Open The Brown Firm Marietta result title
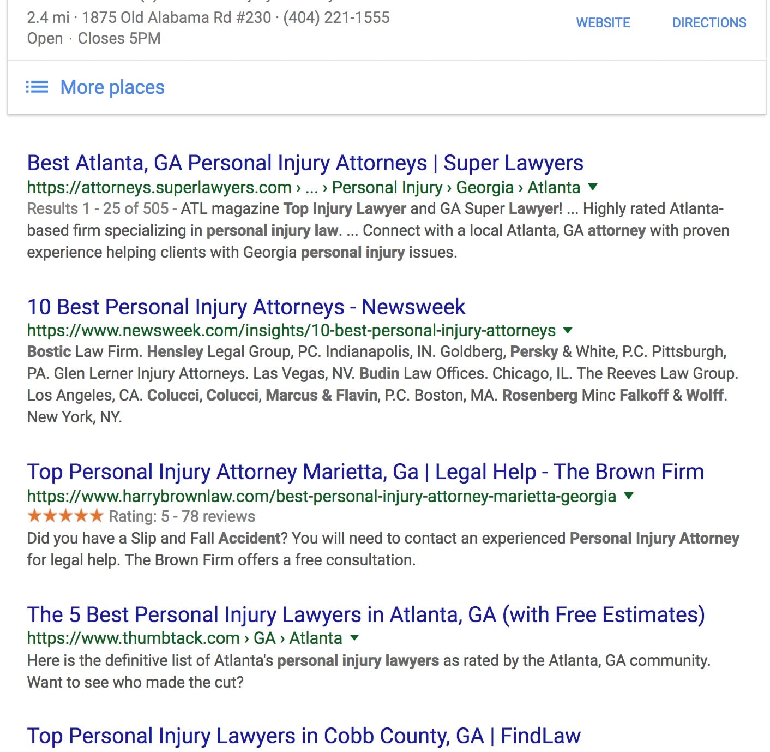 (x=365, y=472)
